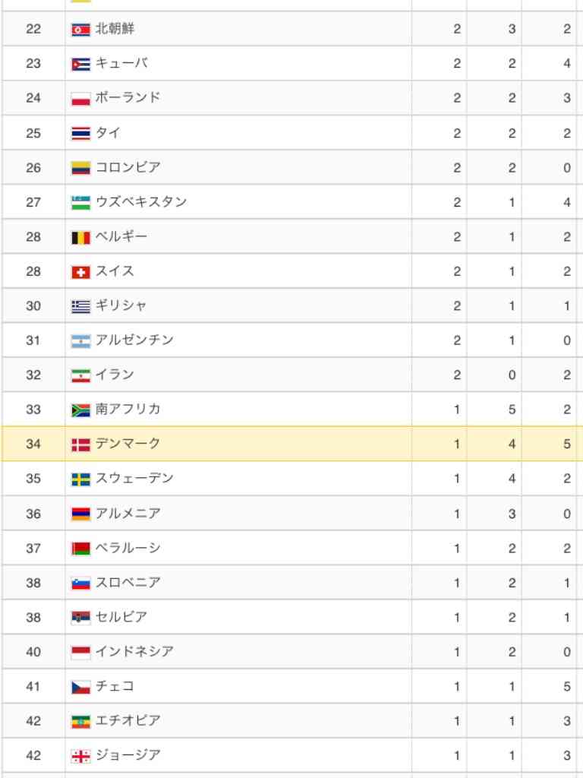Click the イラン country name
Viewport: 583px width, 778px height.
pyautogui.click(x=115, y=374)
